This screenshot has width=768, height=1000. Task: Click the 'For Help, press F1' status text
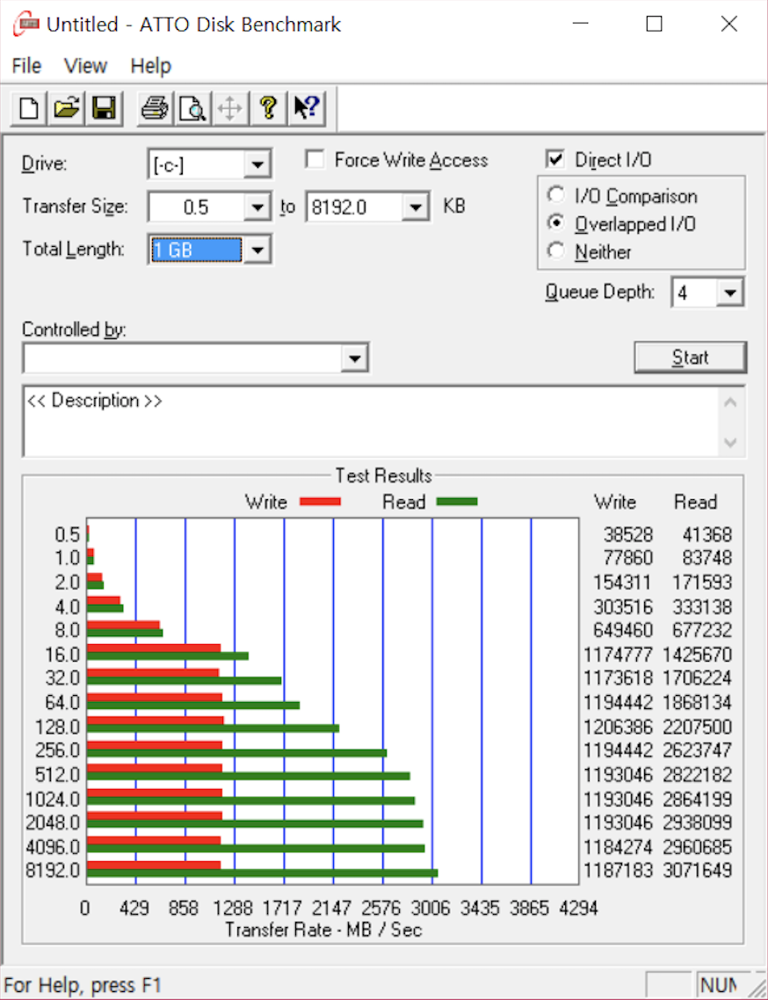[83, 985]
